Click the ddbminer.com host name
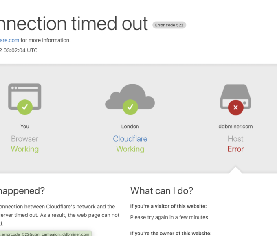 click(x=235, y=126)
